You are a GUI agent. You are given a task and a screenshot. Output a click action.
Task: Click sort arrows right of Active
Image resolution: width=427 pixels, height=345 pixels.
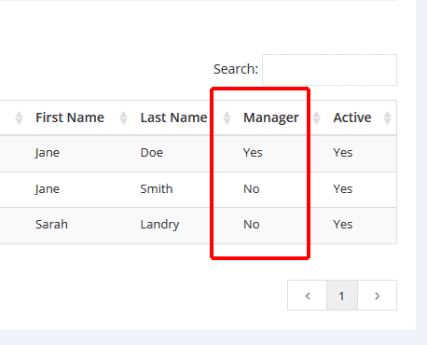pyautogui.click(x=387, y=117)
